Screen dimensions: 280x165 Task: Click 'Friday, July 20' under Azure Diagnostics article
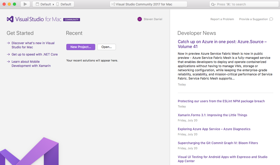188,135
